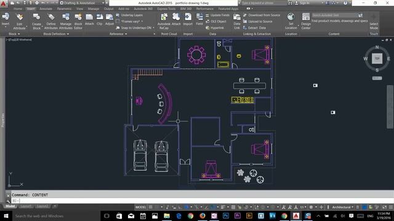Image resolution: width=394 pixels, height=221 pixels.
Task: Open the Data Link tool
Action: [x=237, y=21]
